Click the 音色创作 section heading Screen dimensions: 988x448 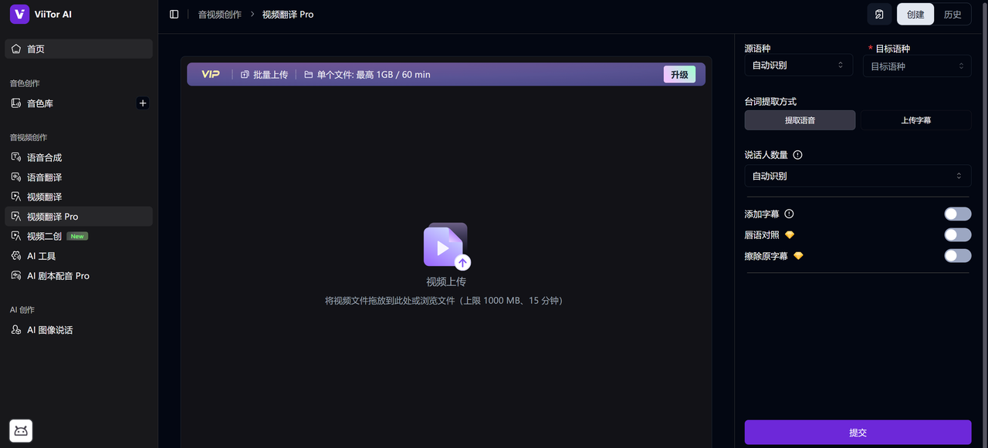(x=25, y=83)
